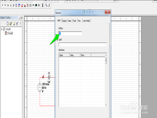Select the Place Electromechanical icon
Screen dimensions: 157x118
43,5
